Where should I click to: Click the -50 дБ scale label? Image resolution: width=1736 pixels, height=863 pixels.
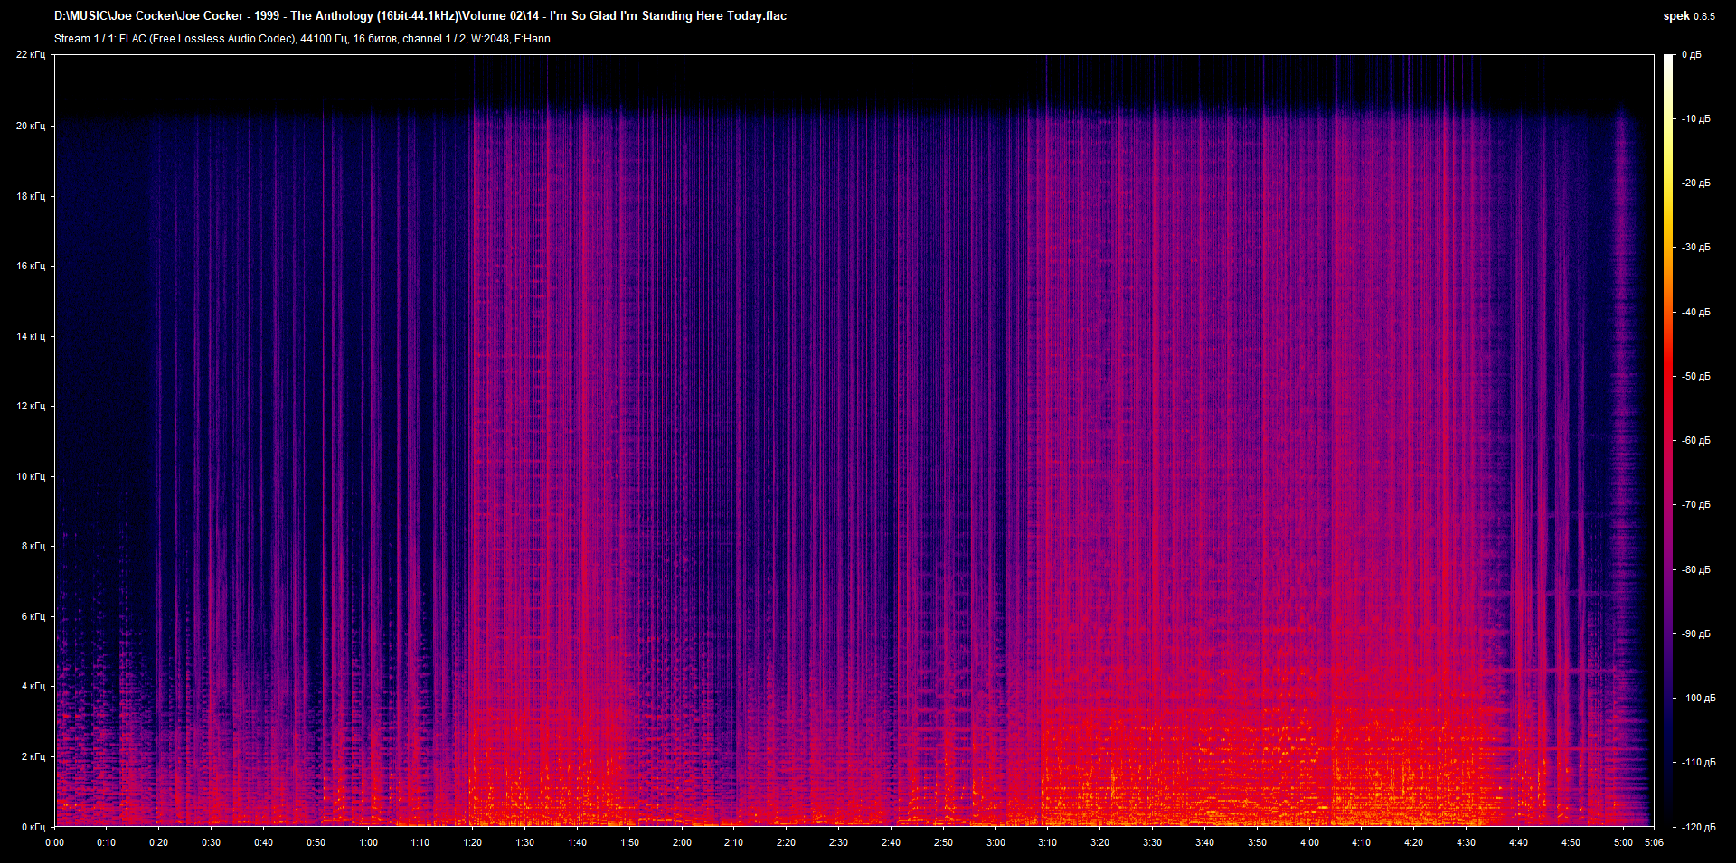[x=1696, y=376]
